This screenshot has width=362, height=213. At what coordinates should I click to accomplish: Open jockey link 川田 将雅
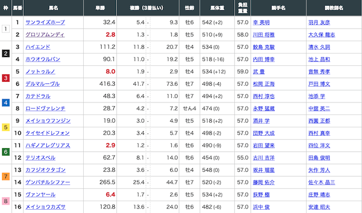[x=264, y=35]
